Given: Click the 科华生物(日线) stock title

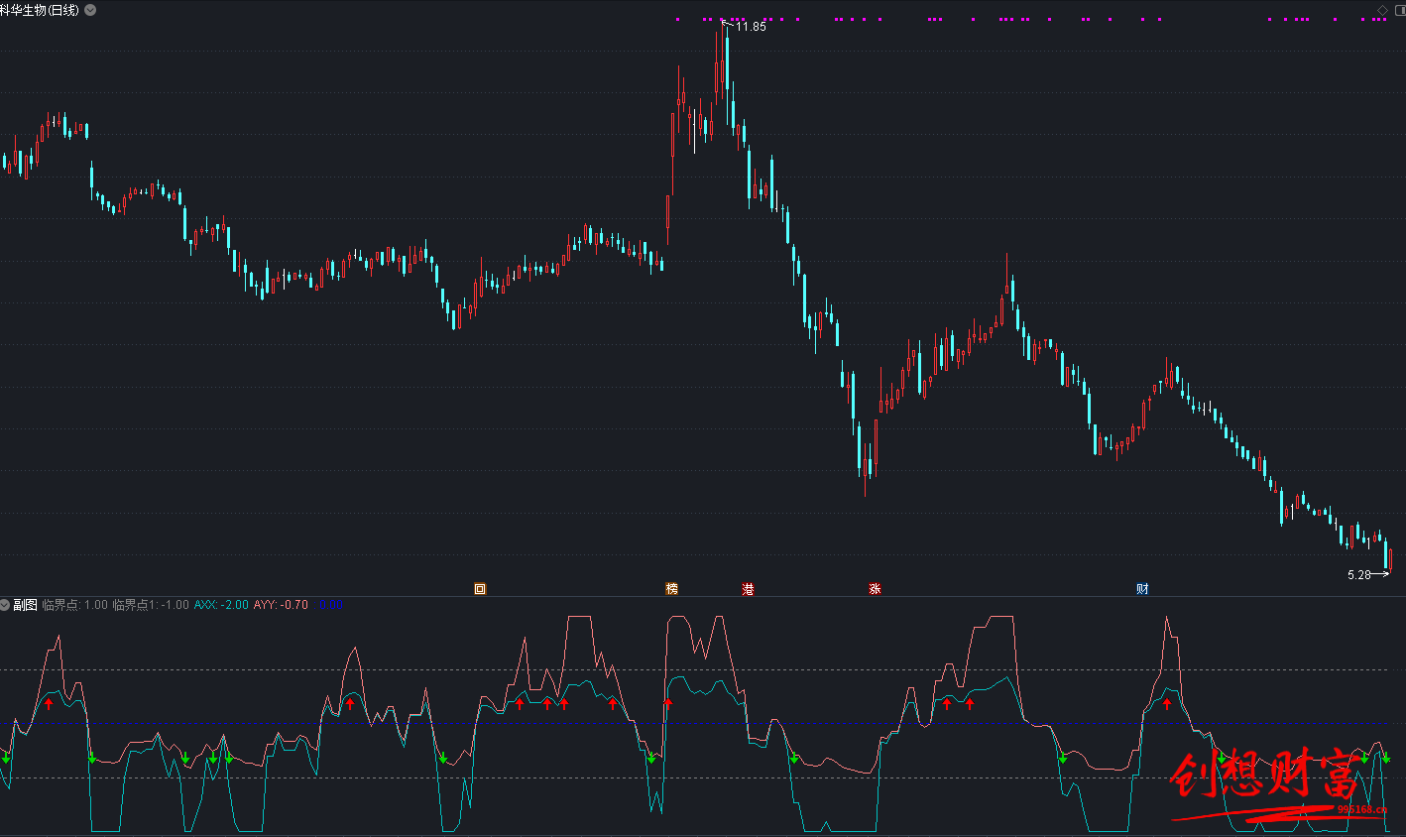Looking at the screenshot, I should click(x=41, y=10).
